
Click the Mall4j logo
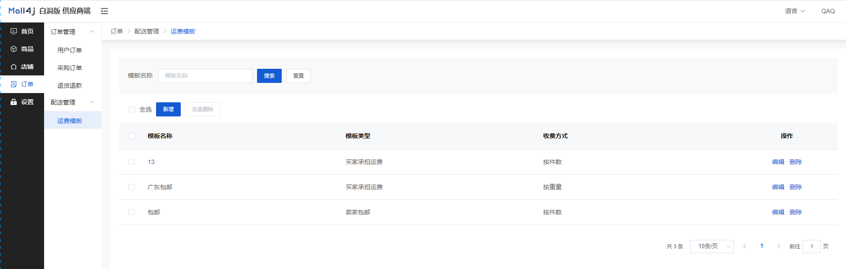[22, 11]
